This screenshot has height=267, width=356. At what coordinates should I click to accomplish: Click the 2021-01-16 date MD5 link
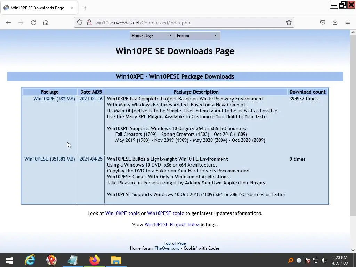tap(91, 99)
